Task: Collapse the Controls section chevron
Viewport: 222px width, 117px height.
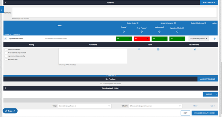Action: [x=6, y=3]
